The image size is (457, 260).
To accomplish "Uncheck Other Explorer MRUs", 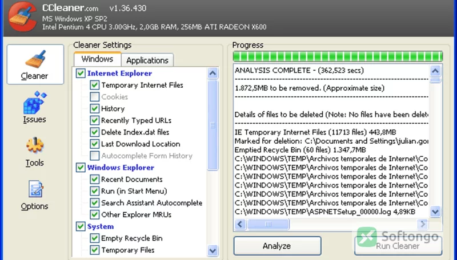I will tap(94, 214).
